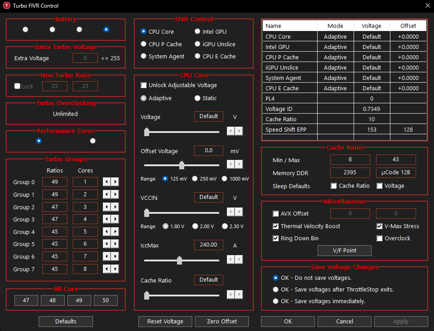Decrease Group 1 cores with left arrow
The image size is (434, 331).
tap(106, 194)
